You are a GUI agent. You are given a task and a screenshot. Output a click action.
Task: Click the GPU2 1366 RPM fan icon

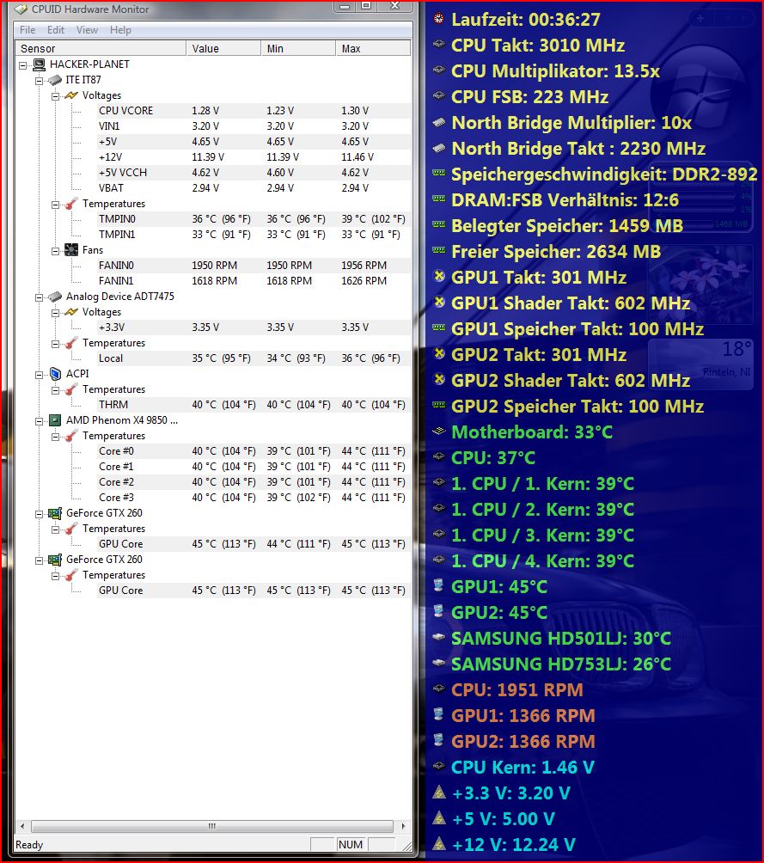[x=438, y=740]
